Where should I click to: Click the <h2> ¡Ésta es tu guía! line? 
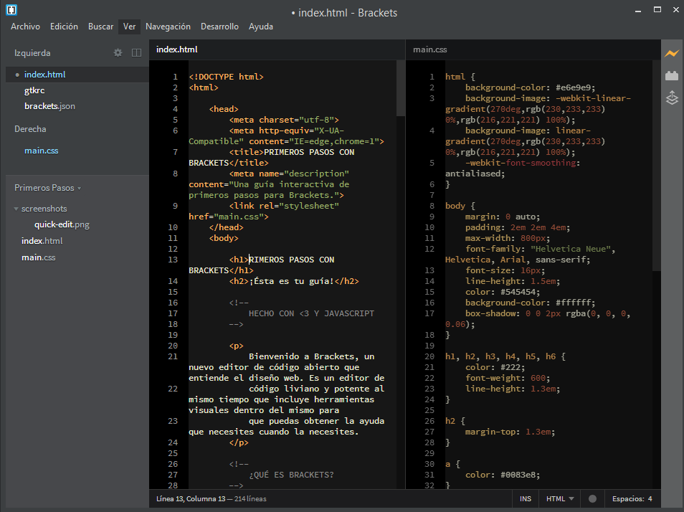[294, 281]
